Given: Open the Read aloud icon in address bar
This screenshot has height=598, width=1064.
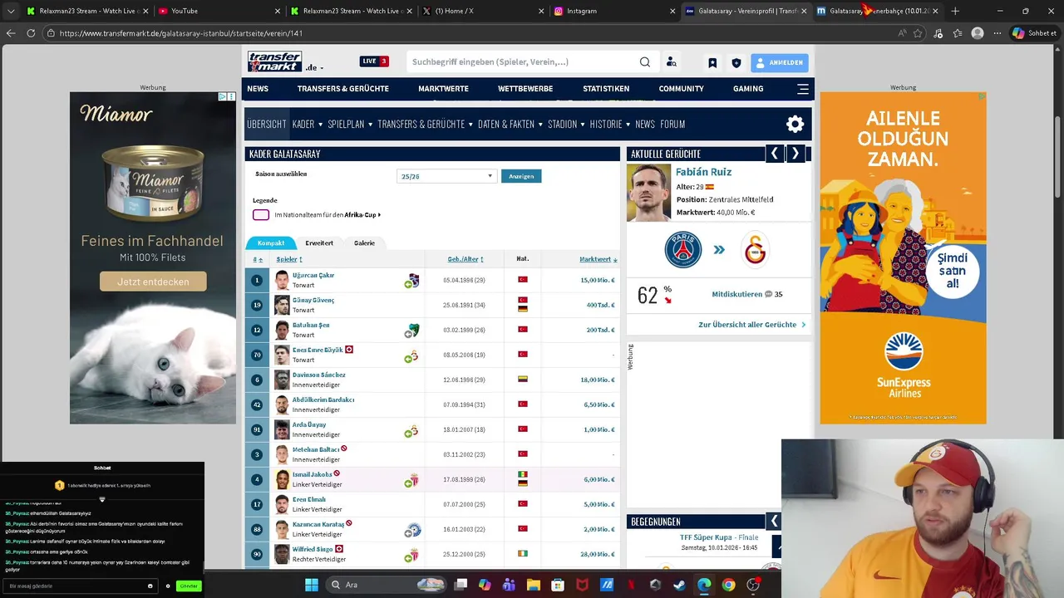Looking at the screenshot, I should [x=902, y=33].
